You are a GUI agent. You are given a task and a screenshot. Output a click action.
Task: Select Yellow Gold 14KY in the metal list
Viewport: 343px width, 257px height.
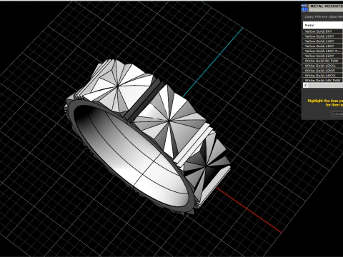coord(323,41)
